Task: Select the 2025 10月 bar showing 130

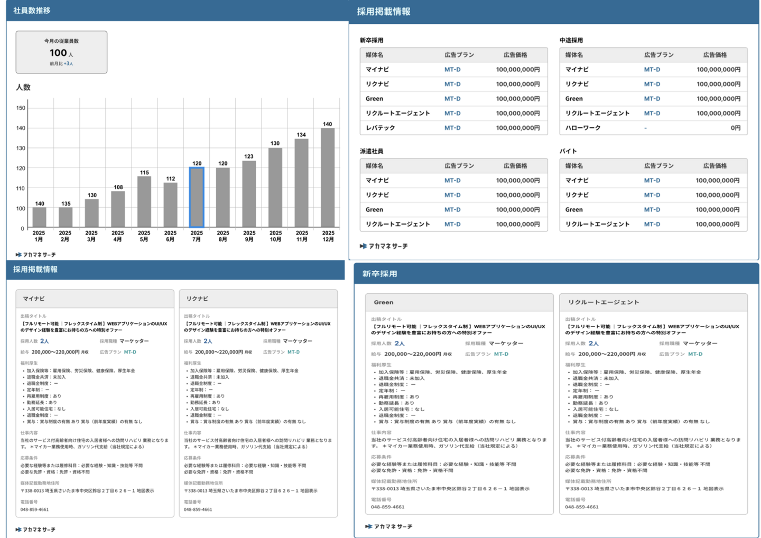Action: (x=275, y=188)
